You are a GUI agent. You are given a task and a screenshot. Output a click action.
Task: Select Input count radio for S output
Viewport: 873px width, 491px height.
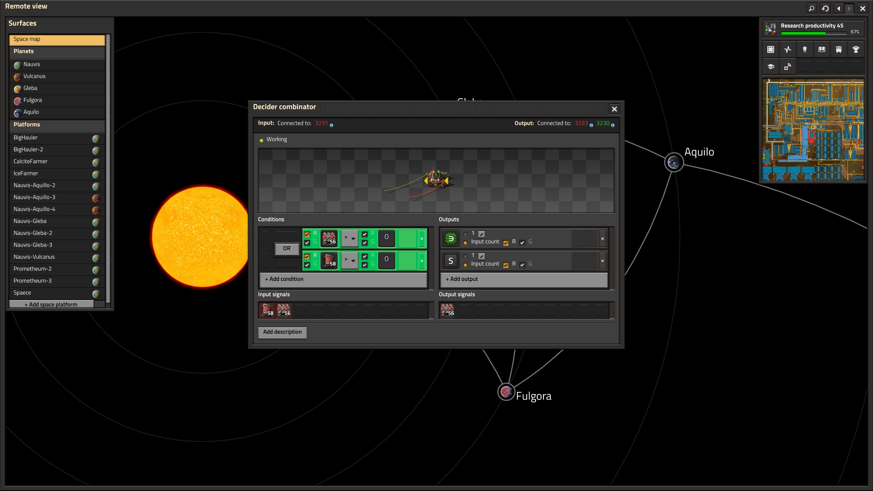[x=465, y=265]
